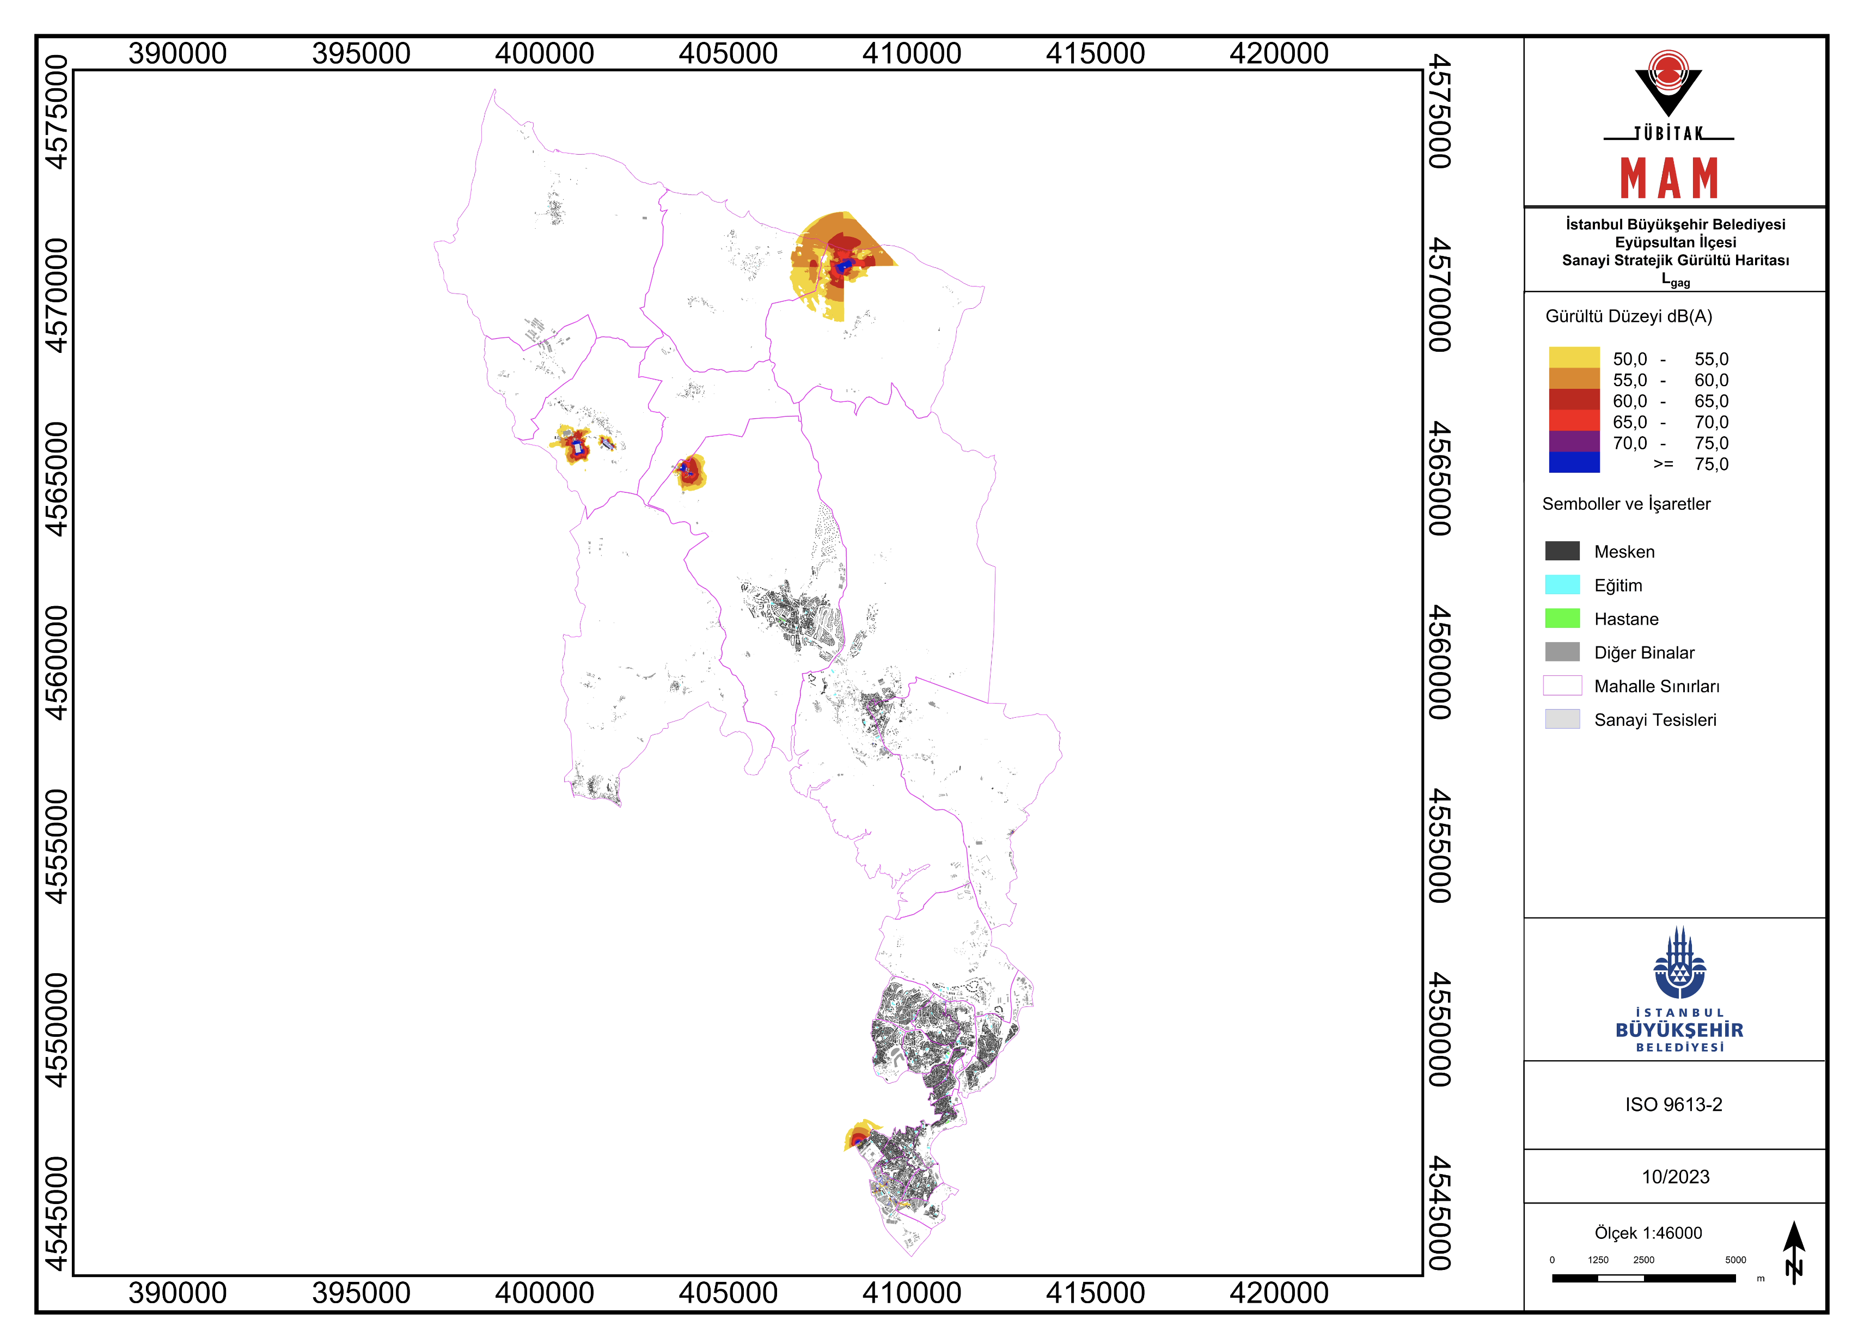Click the 'Gürültü Düzeyi dB(A)' heading
The height and width of the screenshot is (1344, 1858).
1629,316
